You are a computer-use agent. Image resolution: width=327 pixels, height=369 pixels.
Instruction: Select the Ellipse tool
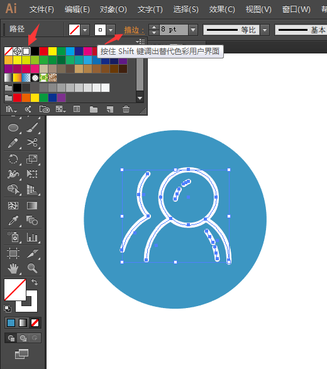[13, 128]
